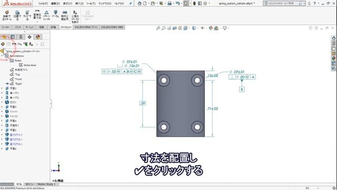Collapse the Annotations tree node
The width and height of the screenshot is (337, 190).
click(x=2, y=56)
